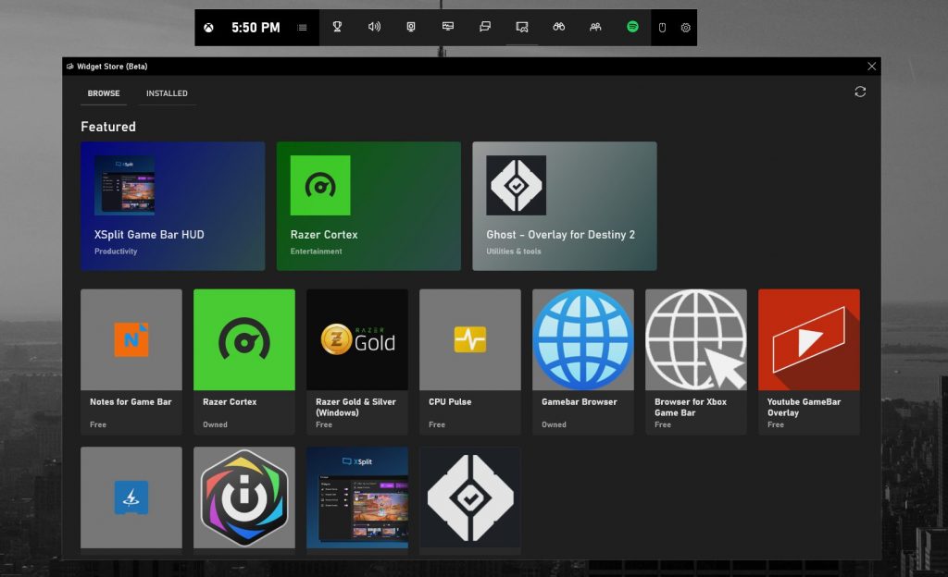Viewport: 948px width, 577px height.
Task: Switch to the Installed tab
Action: (x=167, y=93)
